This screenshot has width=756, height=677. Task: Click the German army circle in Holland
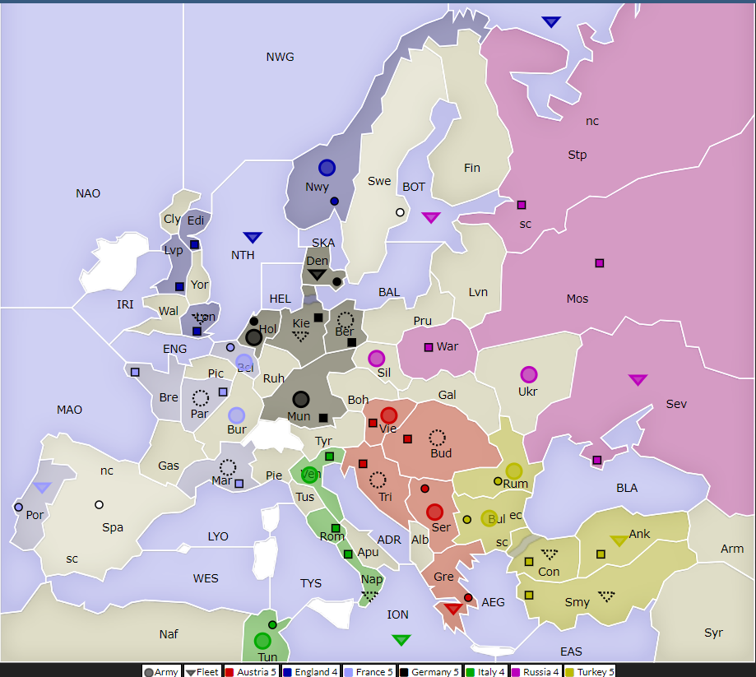point(253,337)
